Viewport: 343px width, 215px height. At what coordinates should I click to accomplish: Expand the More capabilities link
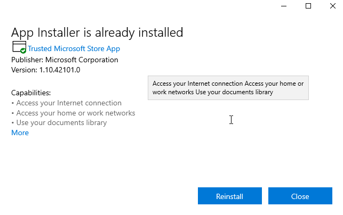coord(20,133)
